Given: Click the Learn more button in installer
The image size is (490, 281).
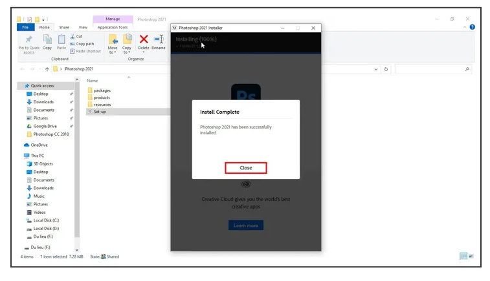Looking at the screenshot, I should [x=245, y=225].
